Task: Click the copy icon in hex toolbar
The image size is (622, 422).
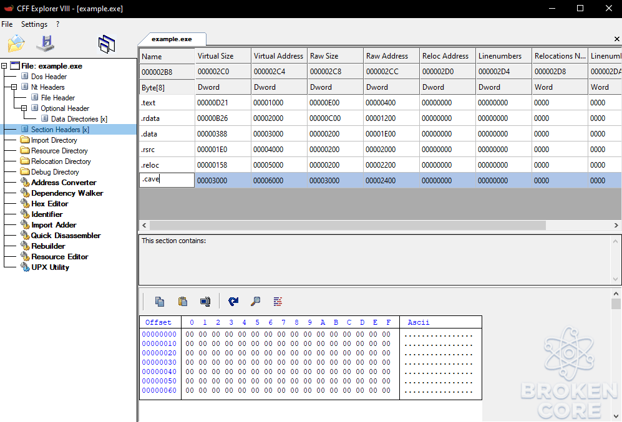Action: pyautogui.click(x=160, y=302)
